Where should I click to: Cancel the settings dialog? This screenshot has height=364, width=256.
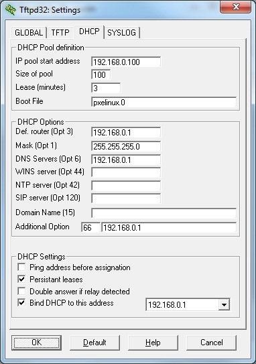[x=212, y=343]
